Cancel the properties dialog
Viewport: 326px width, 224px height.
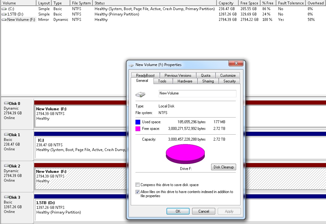(x=204, y=211)
